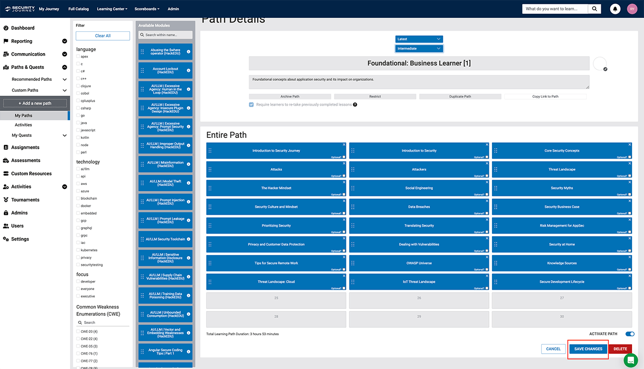Open the user avatar menu
644x369 pixels.
[x=632, y=9]
